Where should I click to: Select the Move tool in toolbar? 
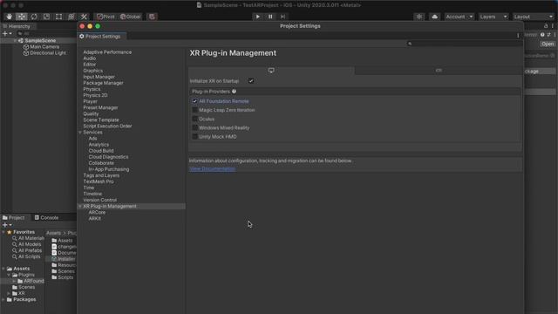click(x=21, y=17)
